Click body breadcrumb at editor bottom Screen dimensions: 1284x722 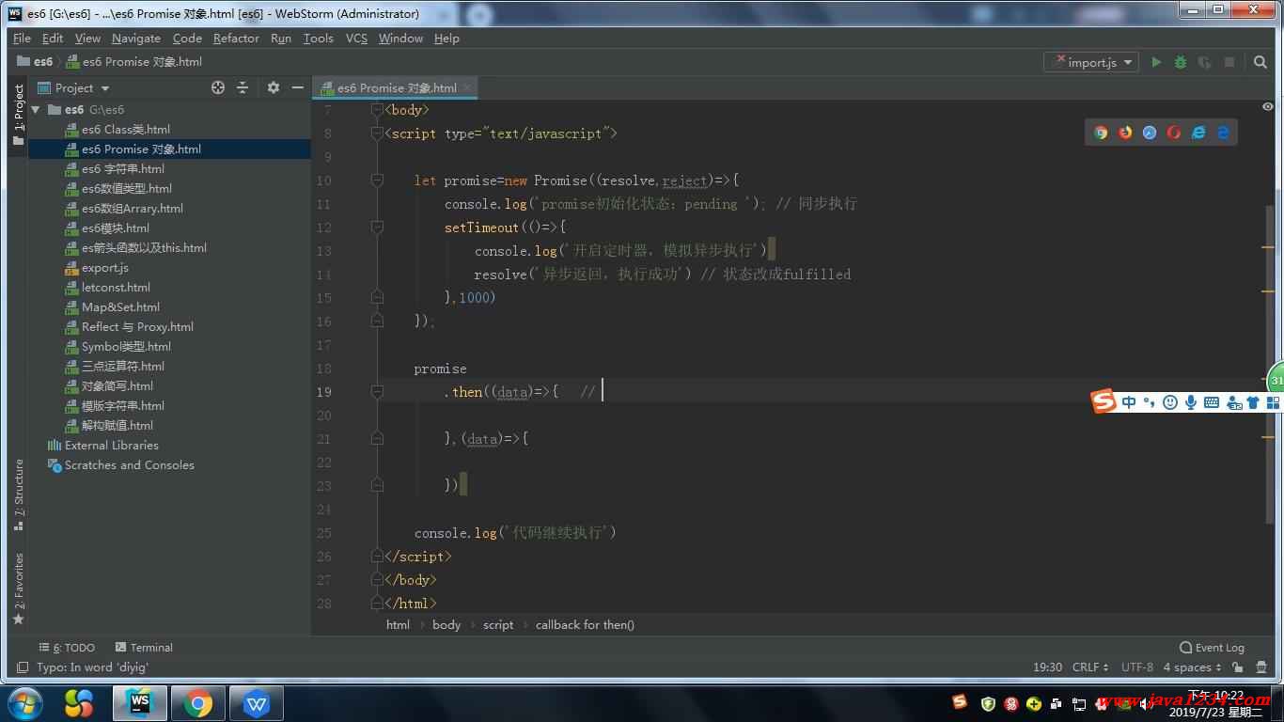(446, 624)
